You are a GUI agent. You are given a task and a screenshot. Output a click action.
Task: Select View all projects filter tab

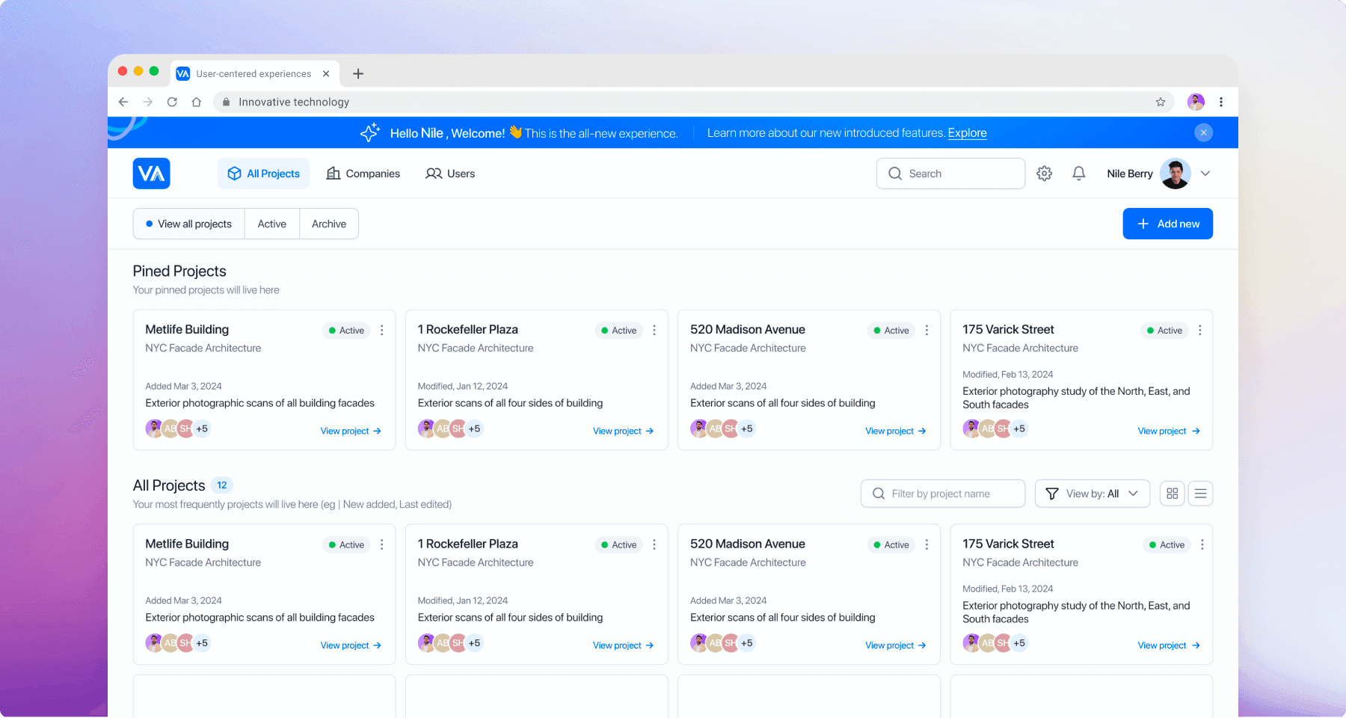[189, 224]
